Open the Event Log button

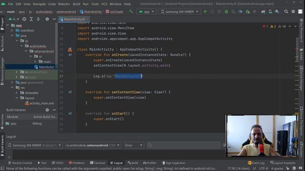click(x=256, y=163)
